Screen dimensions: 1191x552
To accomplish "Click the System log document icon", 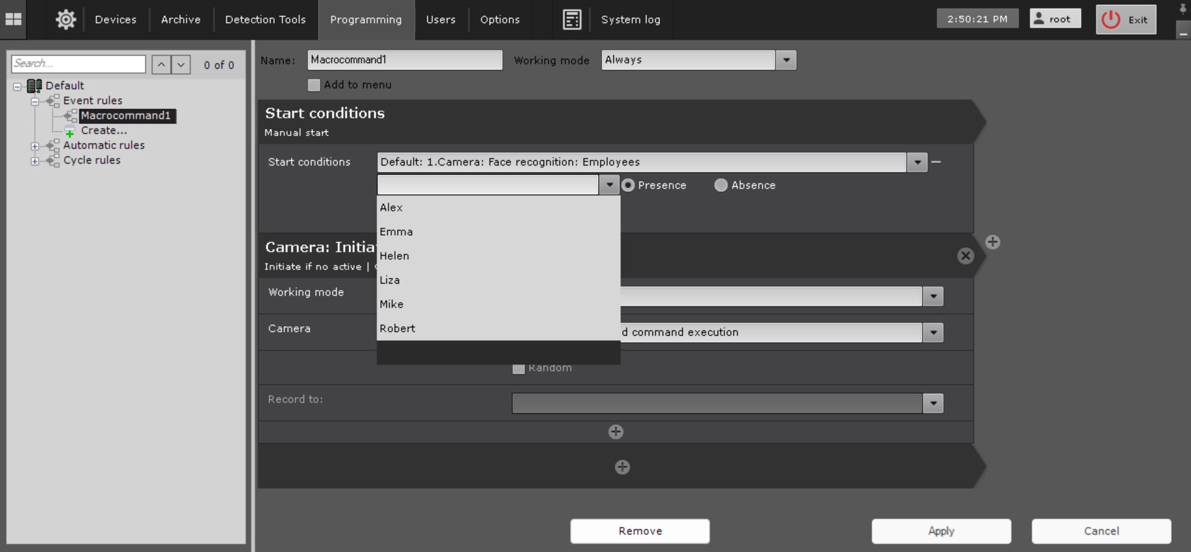I will 572,19.
